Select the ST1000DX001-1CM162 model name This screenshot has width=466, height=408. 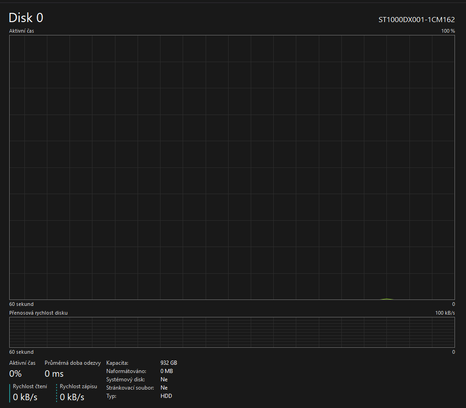(x=416, y=19)
